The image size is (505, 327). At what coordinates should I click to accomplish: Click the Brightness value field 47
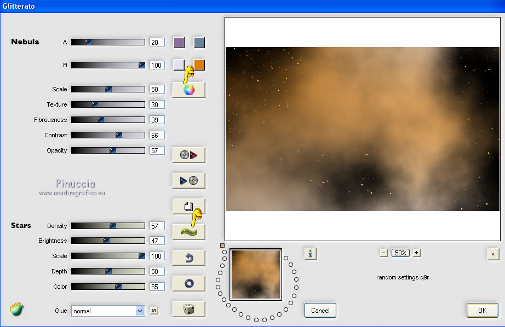(157, 241)
